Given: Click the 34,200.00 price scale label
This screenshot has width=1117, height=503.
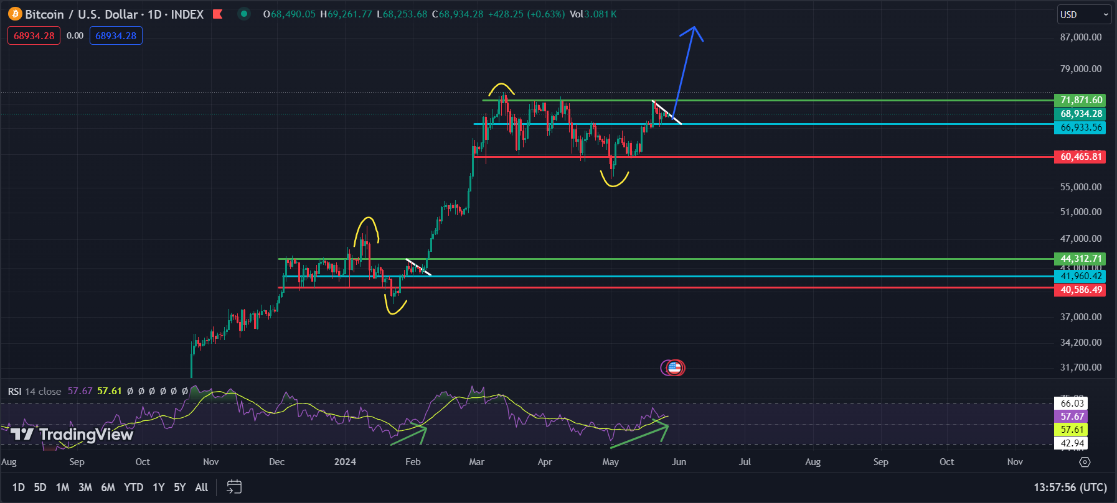Looking at the screenshot, I should click(1081, 343).
